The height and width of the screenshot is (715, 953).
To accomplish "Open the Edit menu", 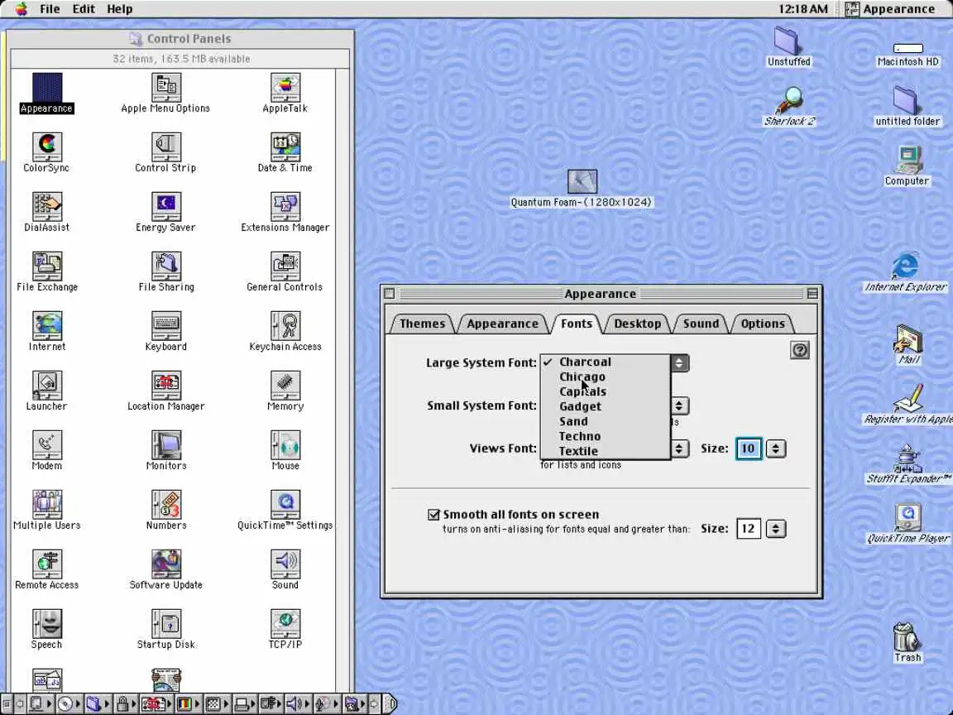I will click(x=84, y=9).
